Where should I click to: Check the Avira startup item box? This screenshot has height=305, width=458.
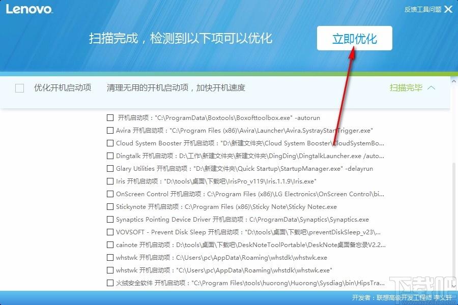110,130
